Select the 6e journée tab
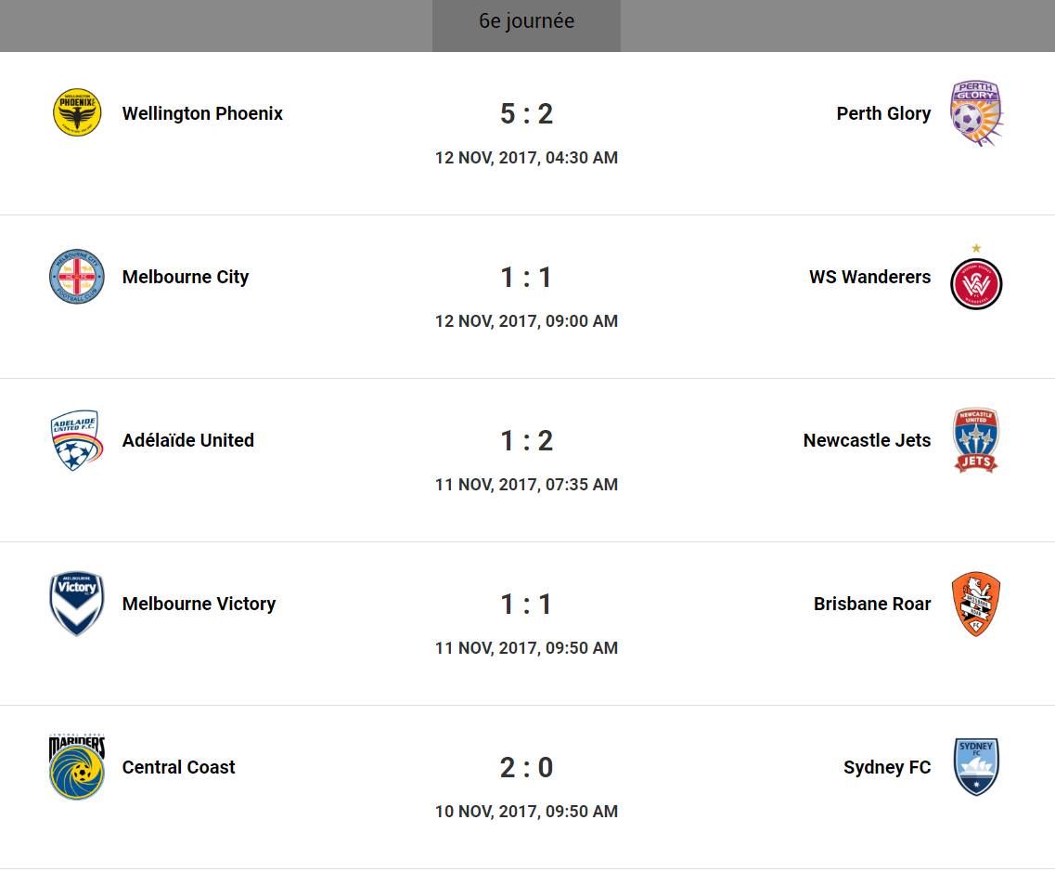 [x=526, y=21]
